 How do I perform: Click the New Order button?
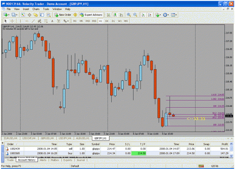(63, 15)
